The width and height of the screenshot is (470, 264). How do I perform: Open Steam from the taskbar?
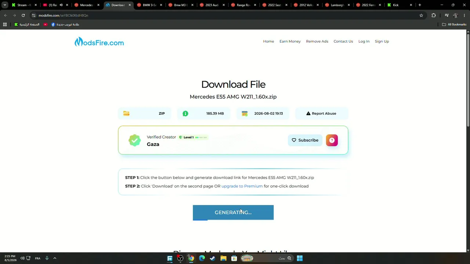click(212, 258)
